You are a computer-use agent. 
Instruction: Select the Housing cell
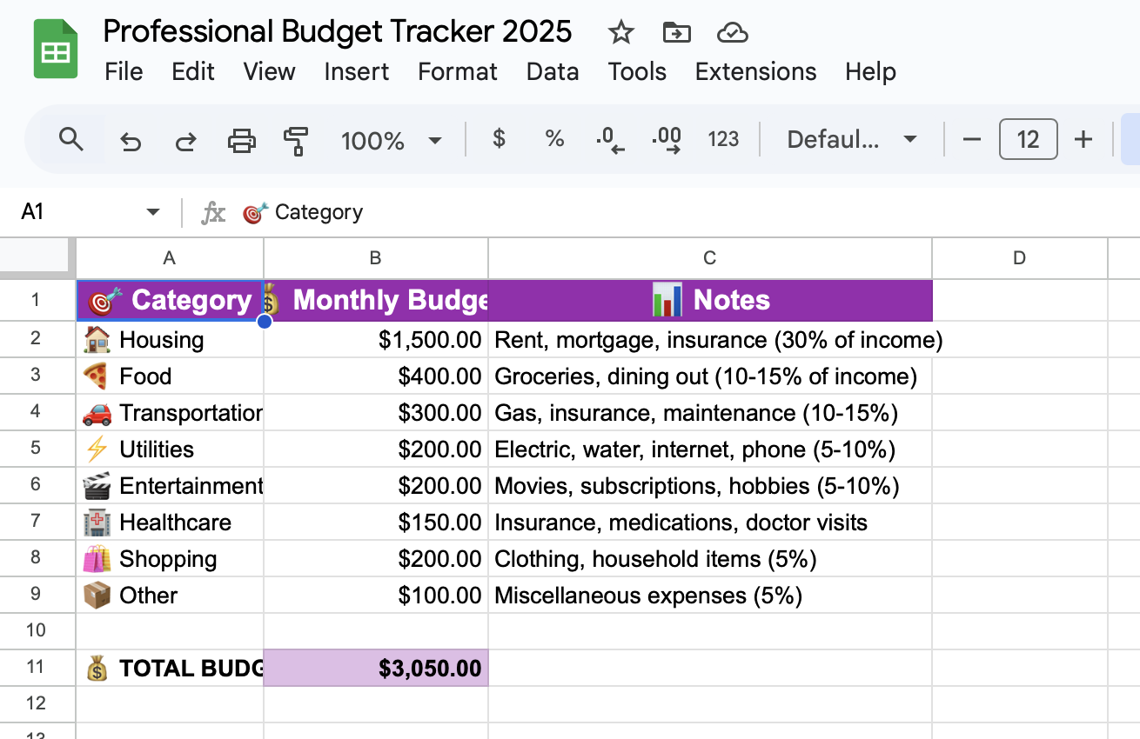tap(170, 339)
